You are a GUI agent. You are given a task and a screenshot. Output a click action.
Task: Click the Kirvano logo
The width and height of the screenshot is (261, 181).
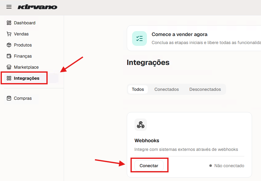click(x=37, y=7)
